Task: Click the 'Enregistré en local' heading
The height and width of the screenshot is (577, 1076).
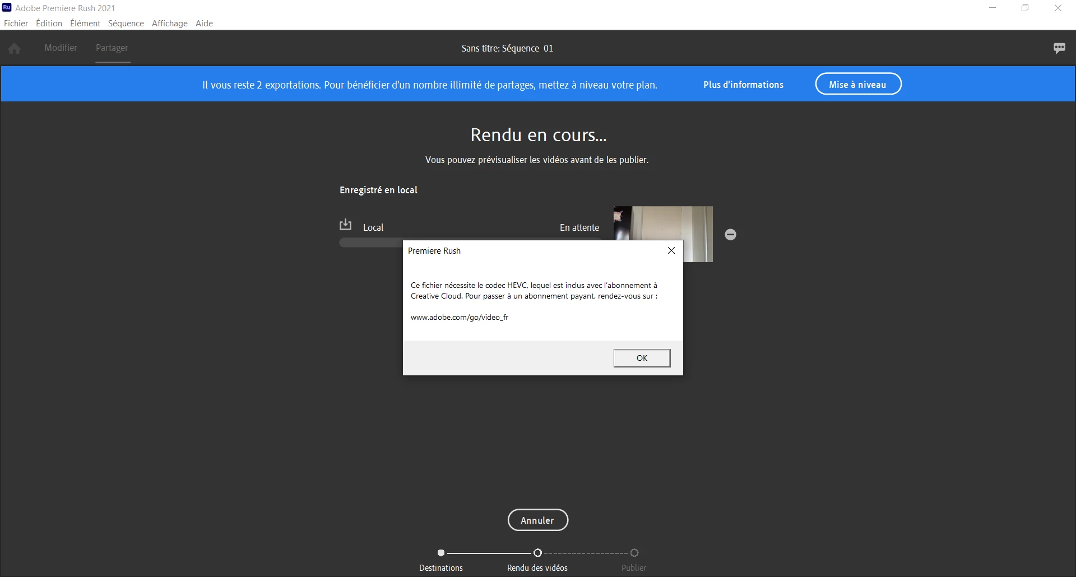Action: click(x=378, y=190)
